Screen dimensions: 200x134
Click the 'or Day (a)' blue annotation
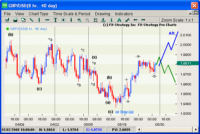click(x=124, y=112)
